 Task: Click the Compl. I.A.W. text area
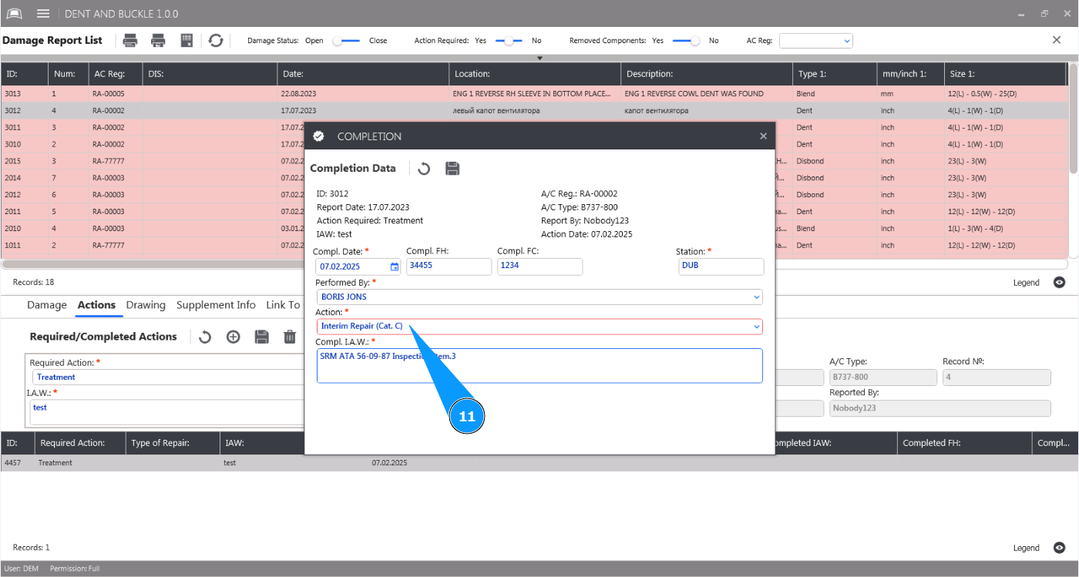pos(539,366)
